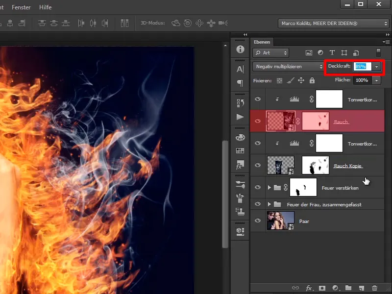392x294 pixels.
Task: Open the Styles fx panel icon
Action: point(240,165)
